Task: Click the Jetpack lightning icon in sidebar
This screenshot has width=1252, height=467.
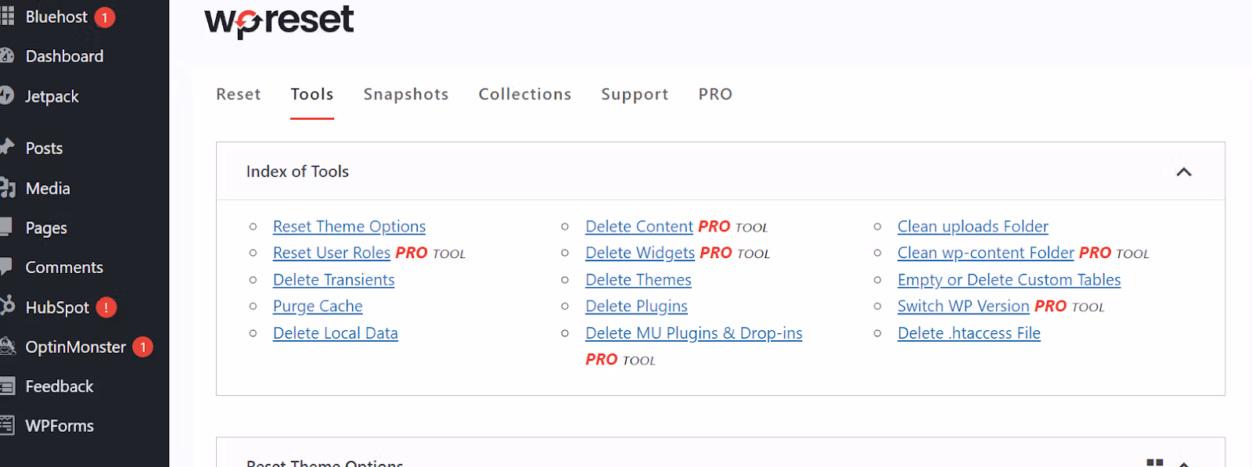Action: (8, 95)
